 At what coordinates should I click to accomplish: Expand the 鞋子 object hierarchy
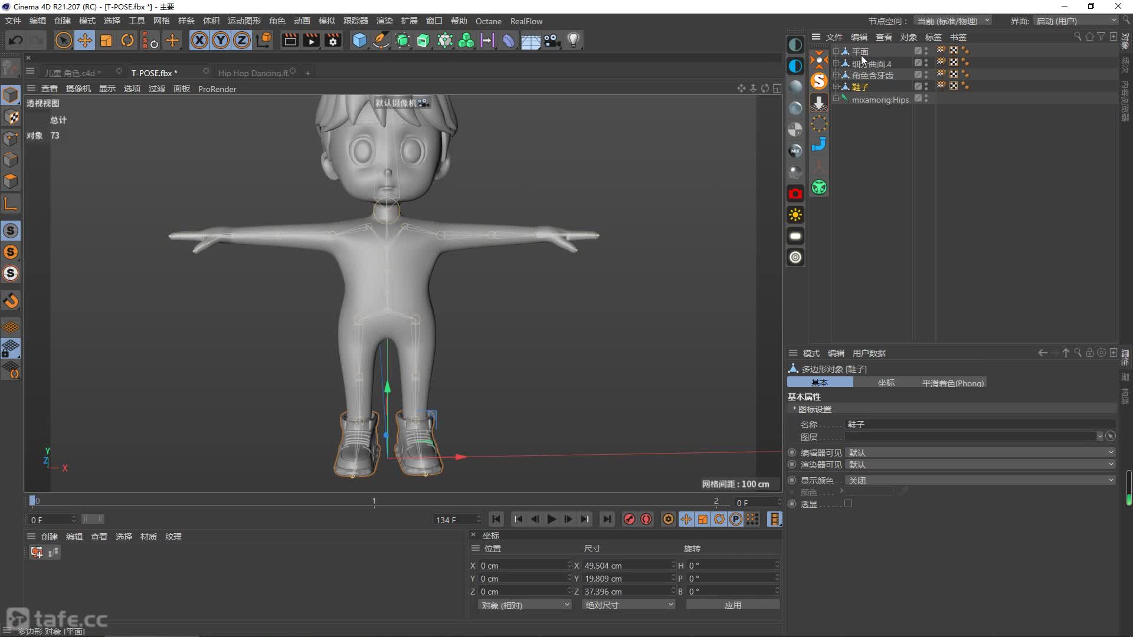coord(836,86)
